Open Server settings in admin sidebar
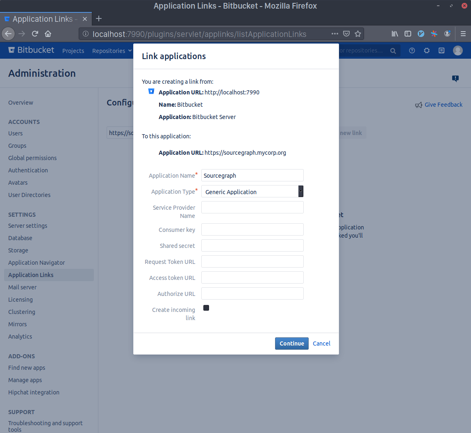This screenshot has height=433, width=471. pos(27,225)
